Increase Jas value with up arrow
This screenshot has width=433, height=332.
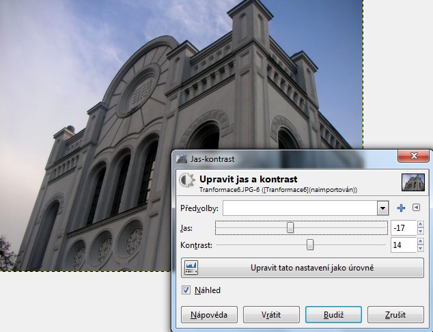(421, 224)
